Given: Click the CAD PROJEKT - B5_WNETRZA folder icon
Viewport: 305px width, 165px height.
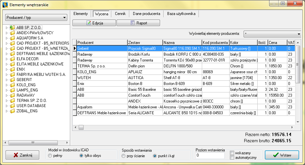Looking at the screenshot, I should pyautogui.click(x=12, y=48).
